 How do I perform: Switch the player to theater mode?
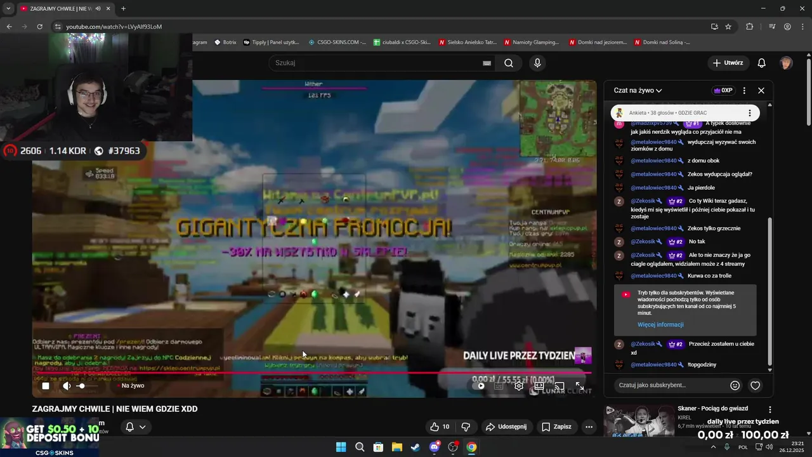click(x=539, y=385)
